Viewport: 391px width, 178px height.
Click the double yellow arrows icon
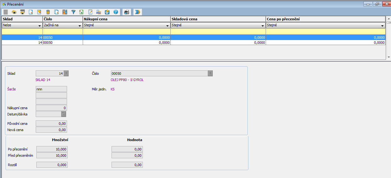(x=138, y=12)
